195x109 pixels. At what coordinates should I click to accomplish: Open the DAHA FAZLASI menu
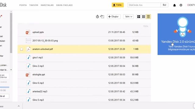click(64, 5)
